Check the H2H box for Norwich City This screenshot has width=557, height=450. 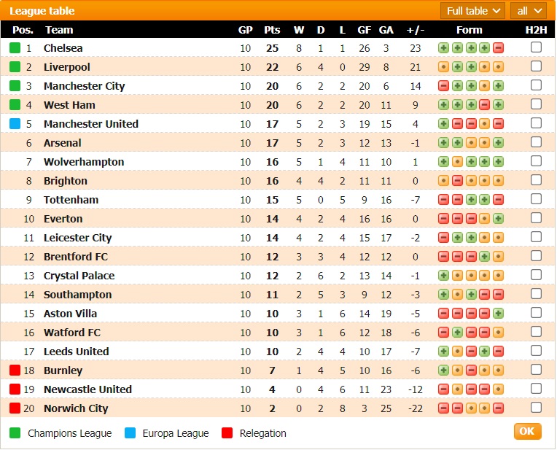536,408
